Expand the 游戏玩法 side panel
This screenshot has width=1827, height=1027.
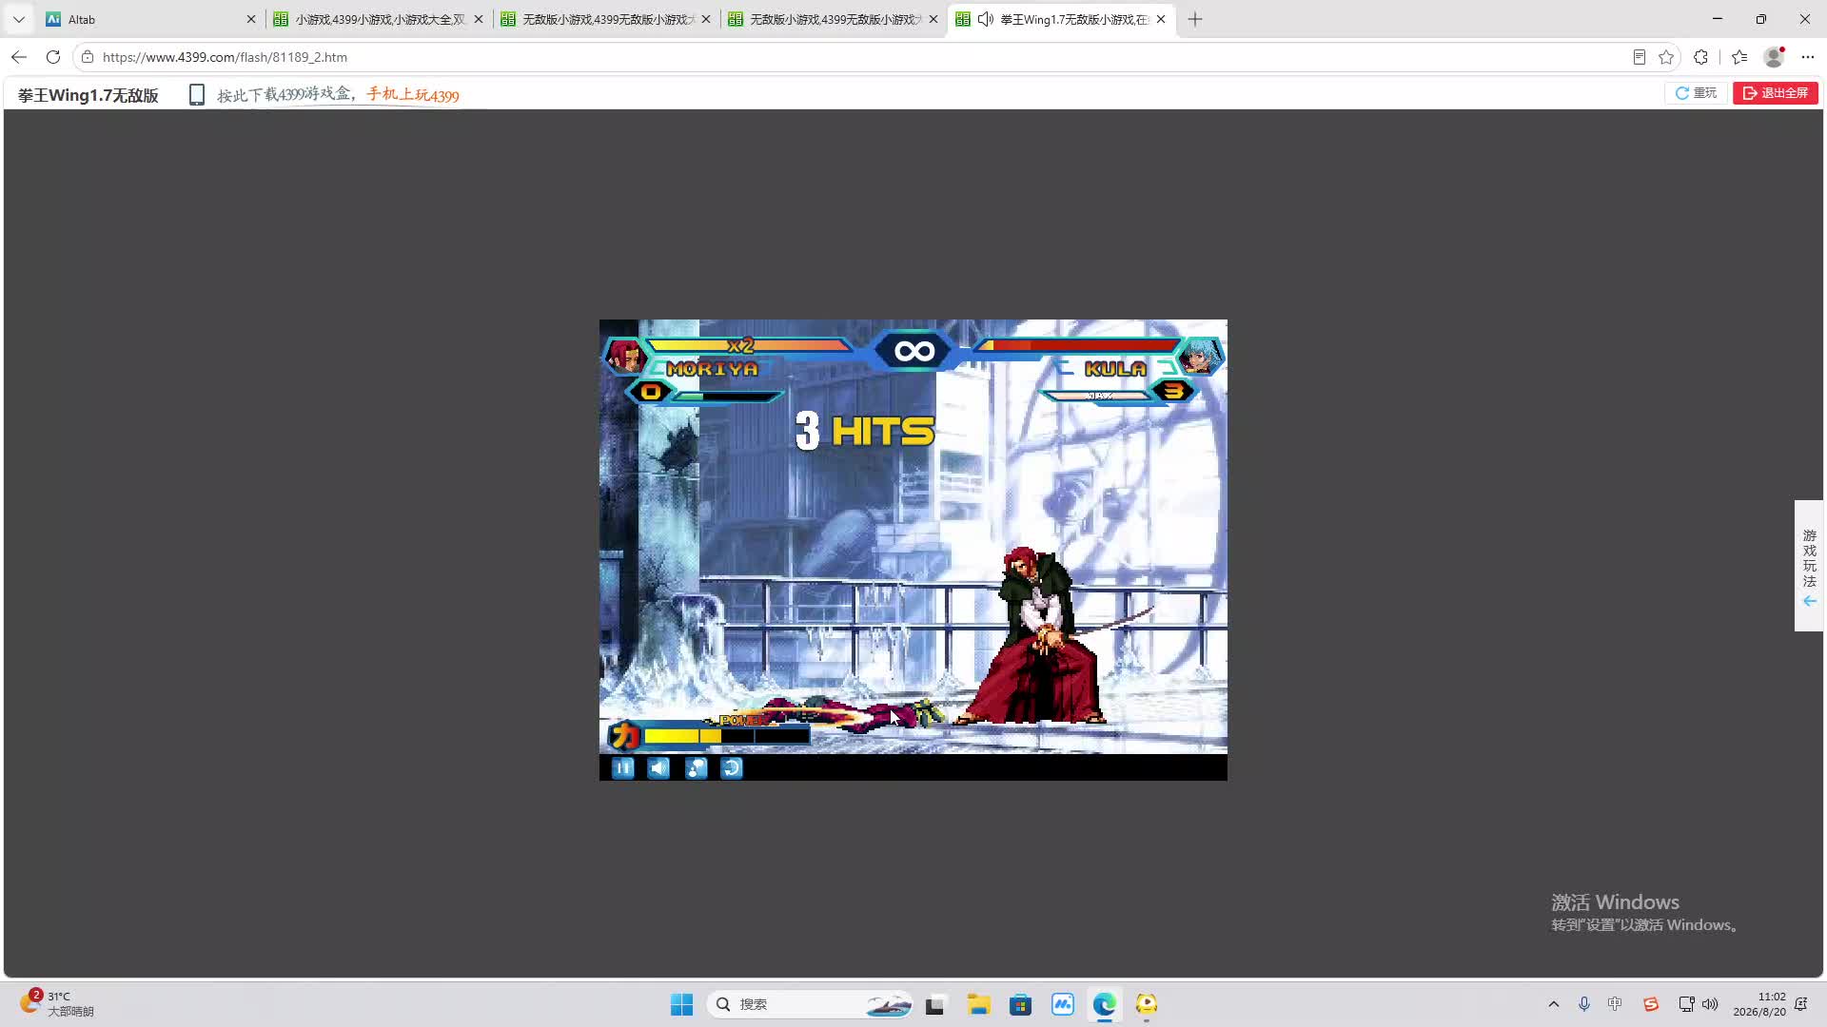coord(1809,566)
